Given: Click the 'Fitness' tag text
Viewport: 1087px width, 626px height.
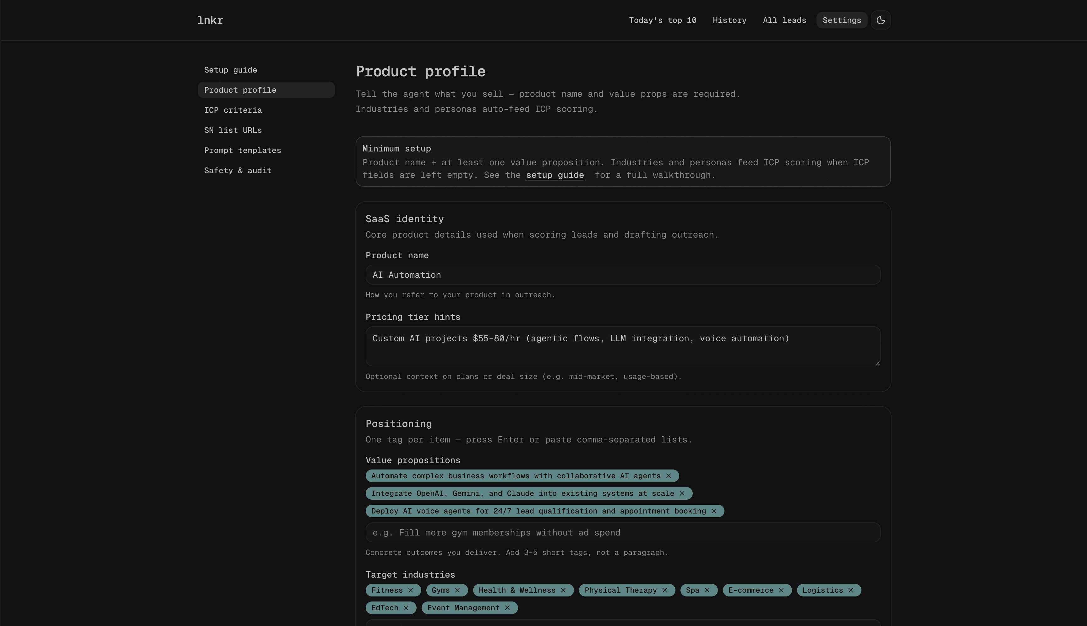Looking at the screenshot, I should pos(387,590).
